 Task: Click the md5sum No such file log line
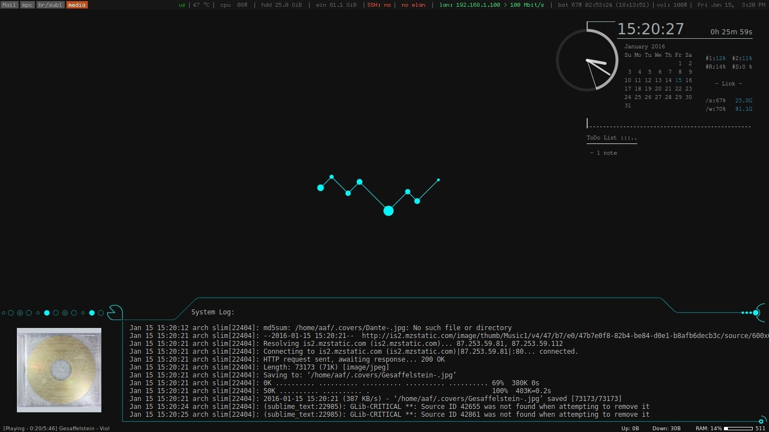[x=320, y=328]
